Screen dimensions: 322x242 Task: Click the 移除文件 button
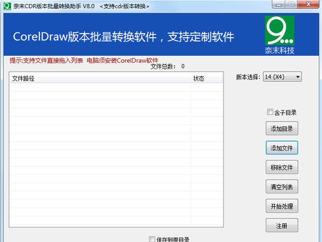coord(282,167)
